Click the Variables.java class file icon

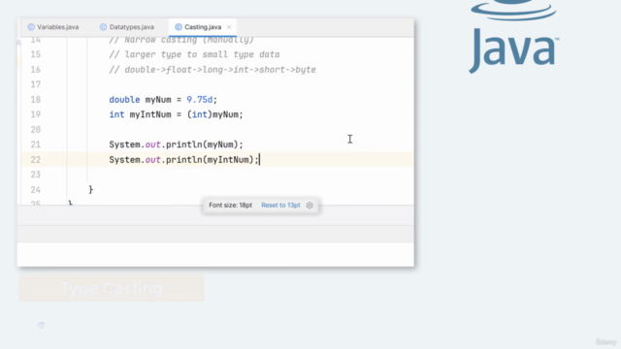pyautogui.click(x=31, y=27)
